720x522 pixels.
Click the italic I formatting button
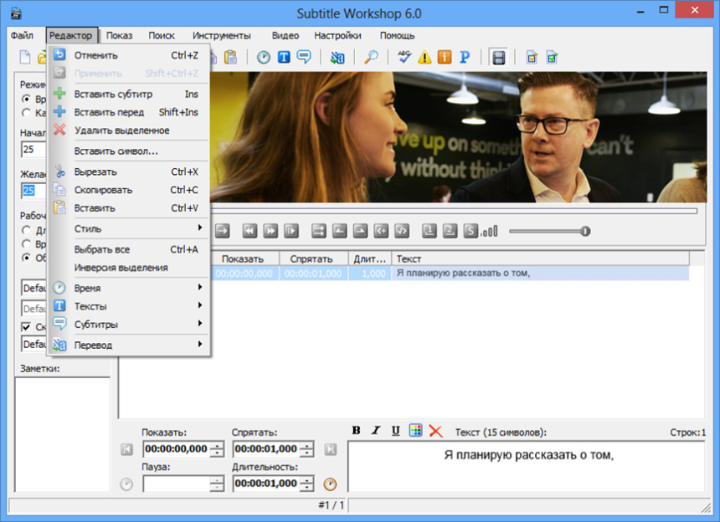[376, 430]
